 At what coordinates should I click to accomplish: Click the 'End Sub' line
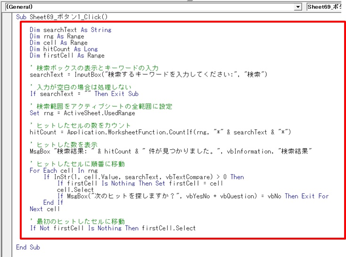[x=28, y=247]
